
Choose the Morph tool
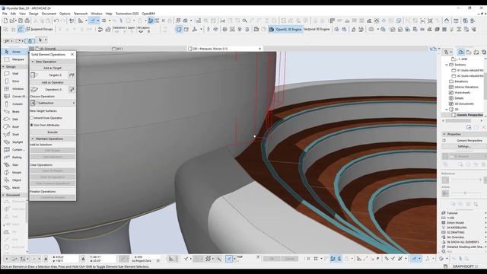tap(14, 173)
